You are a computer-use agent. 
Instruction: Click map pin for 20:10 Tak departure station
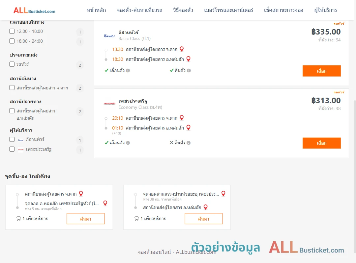tap(182, 118)
